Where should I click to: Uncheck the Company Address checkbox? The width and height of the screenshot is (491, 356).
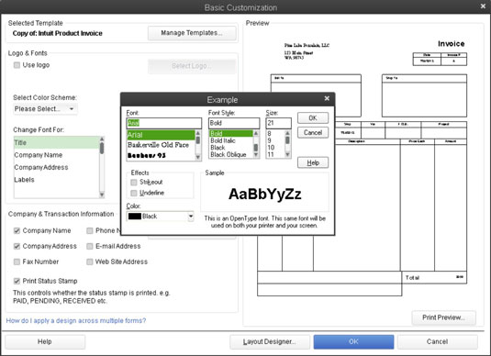(17, 247)
